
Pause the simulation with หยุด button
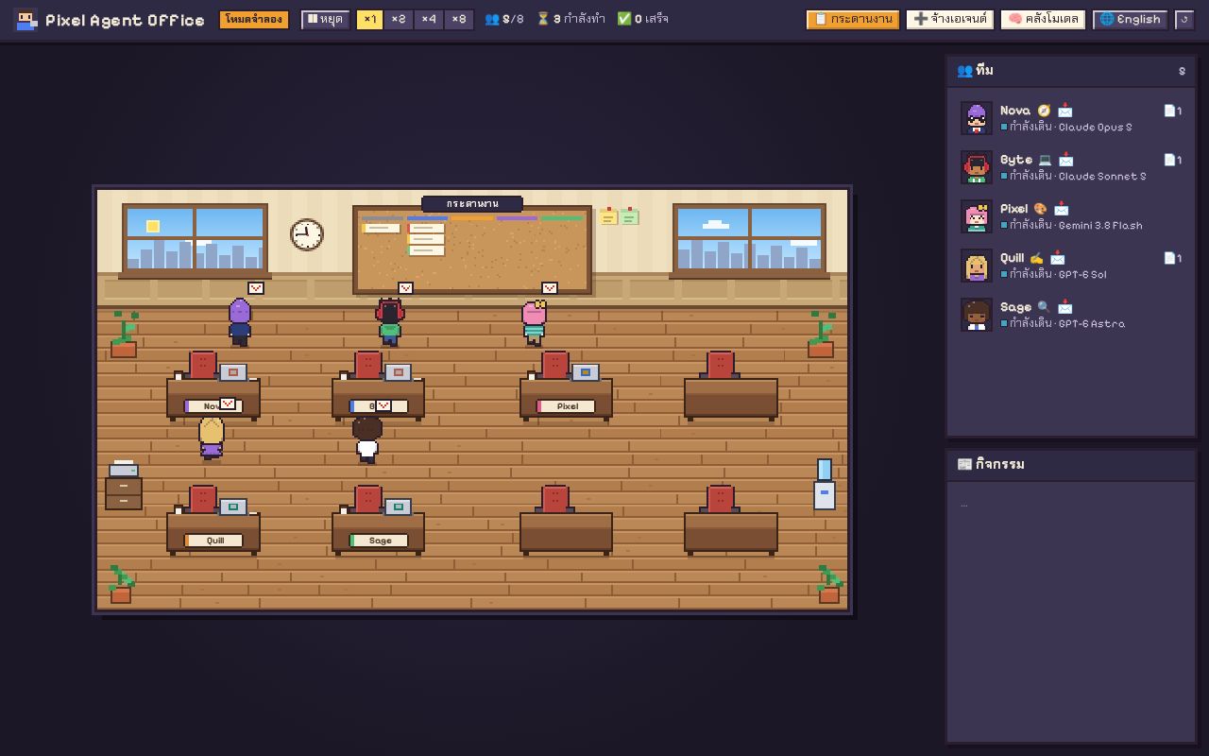[x=325, y=20]
